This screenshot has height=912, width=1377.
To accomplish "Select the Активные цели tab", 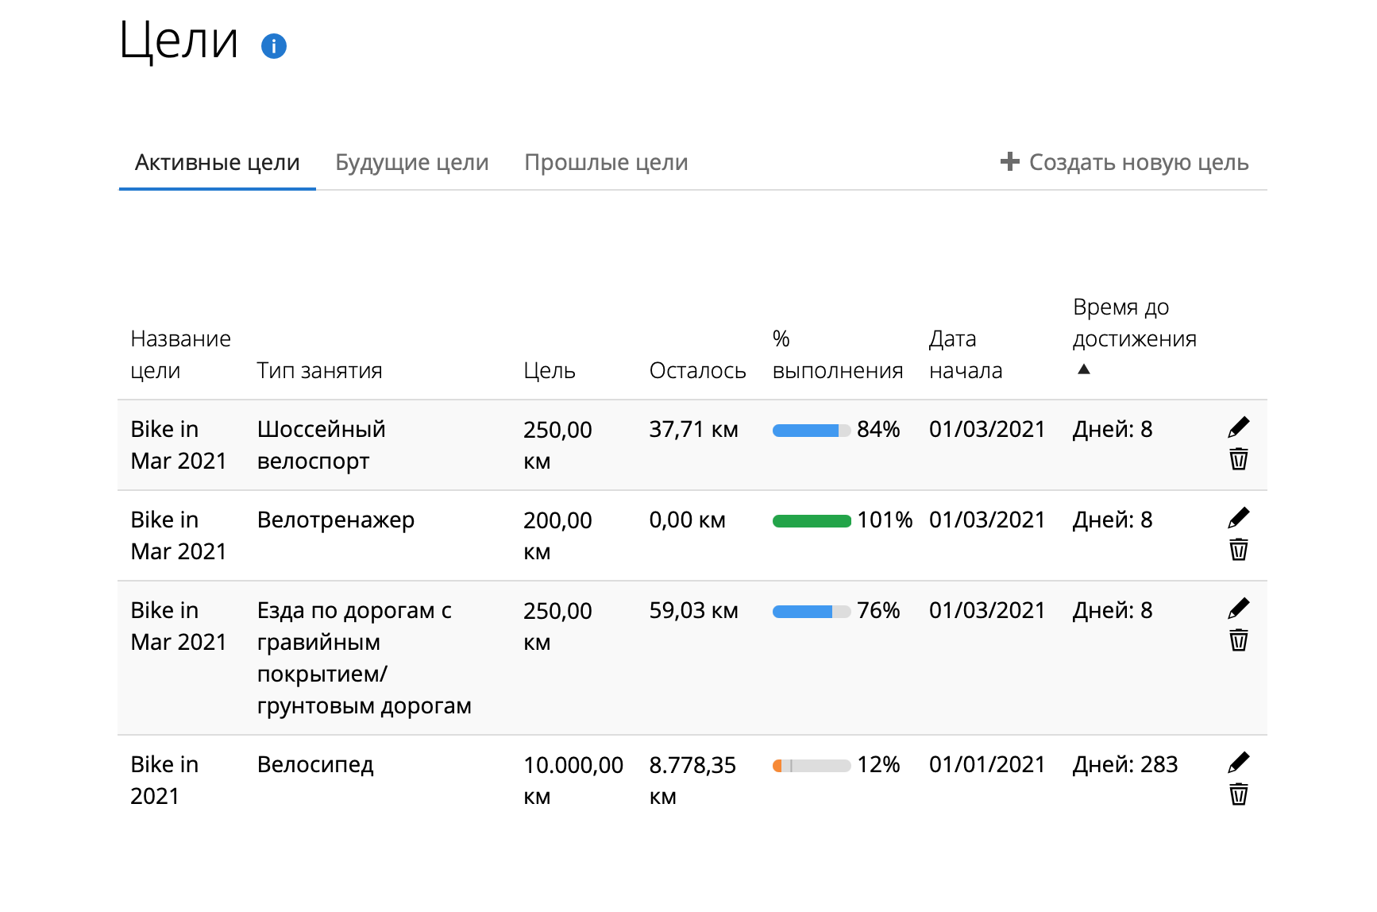I will click(217, 163).
